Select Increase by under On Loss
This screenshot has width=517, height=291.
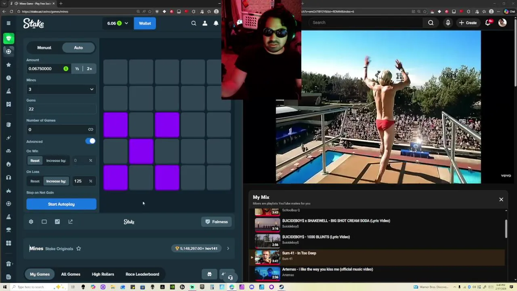[56, 181]
